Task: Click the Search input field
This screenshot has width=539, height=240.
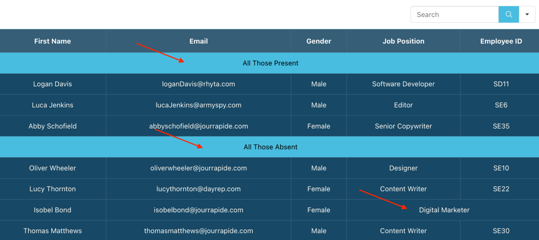Action: pyautogui.click(x=454, y=14)
